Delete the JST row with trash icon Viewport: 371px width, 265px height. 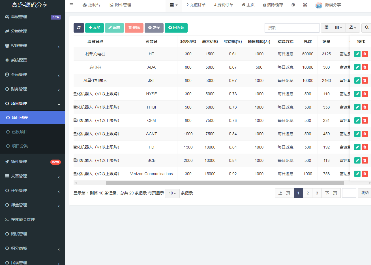pos(365,80)
